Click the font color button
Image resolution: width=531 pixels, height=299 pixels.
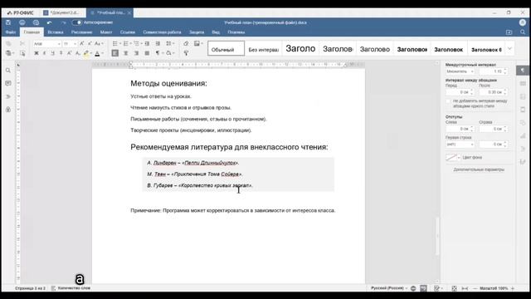pos(98,53)
